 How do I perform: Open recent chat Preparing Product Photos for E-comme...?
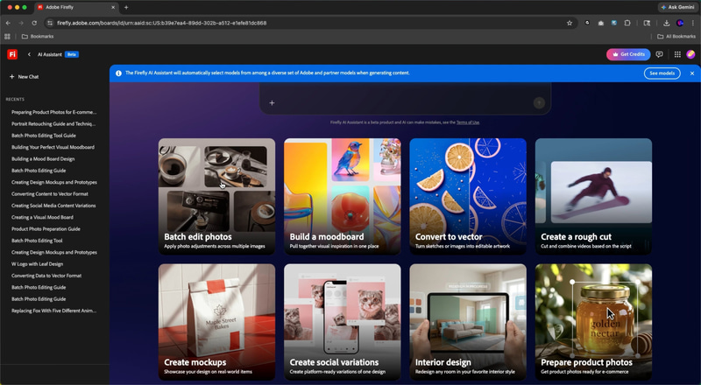click(53, 113)
